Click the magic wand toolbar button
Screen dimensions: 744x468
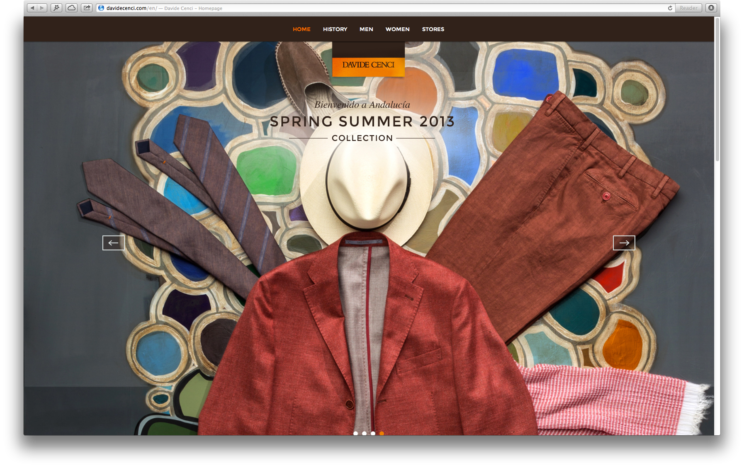pyautogui.click(x=56, y=8)
